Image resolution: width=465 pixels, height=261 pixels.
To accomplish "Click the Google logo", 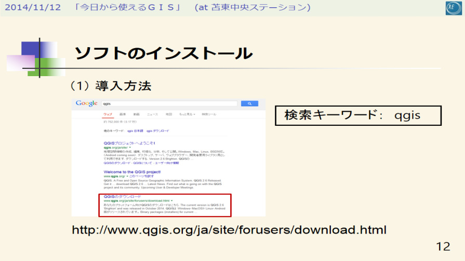I will (86, 104).
